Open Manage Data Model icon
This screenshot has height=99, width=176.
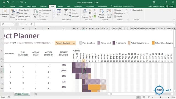click(x=95, y=16)
